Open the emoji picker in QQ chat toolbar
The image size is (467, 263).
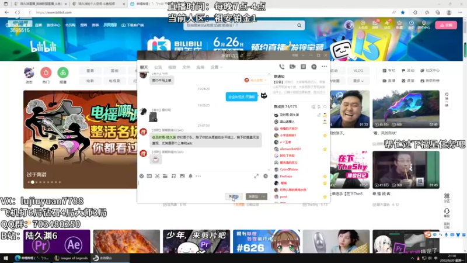tap(141, 177)
